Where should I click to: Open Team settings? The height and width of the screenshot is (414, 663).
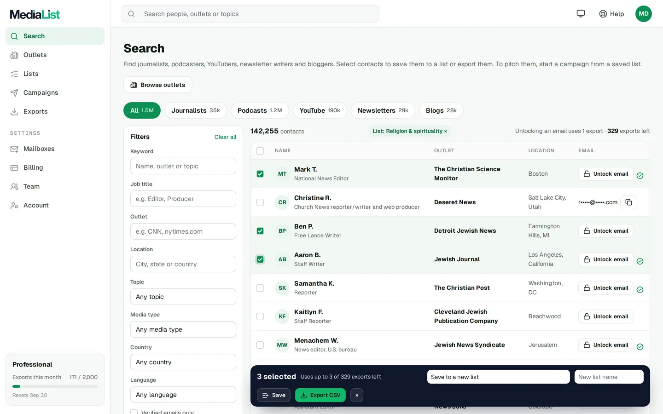(55, 186)
